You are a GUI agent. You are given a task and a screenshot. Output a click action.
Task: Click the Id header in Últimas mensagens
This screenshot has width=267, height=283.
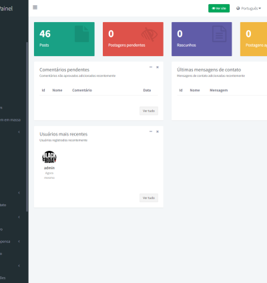[181, 90]
